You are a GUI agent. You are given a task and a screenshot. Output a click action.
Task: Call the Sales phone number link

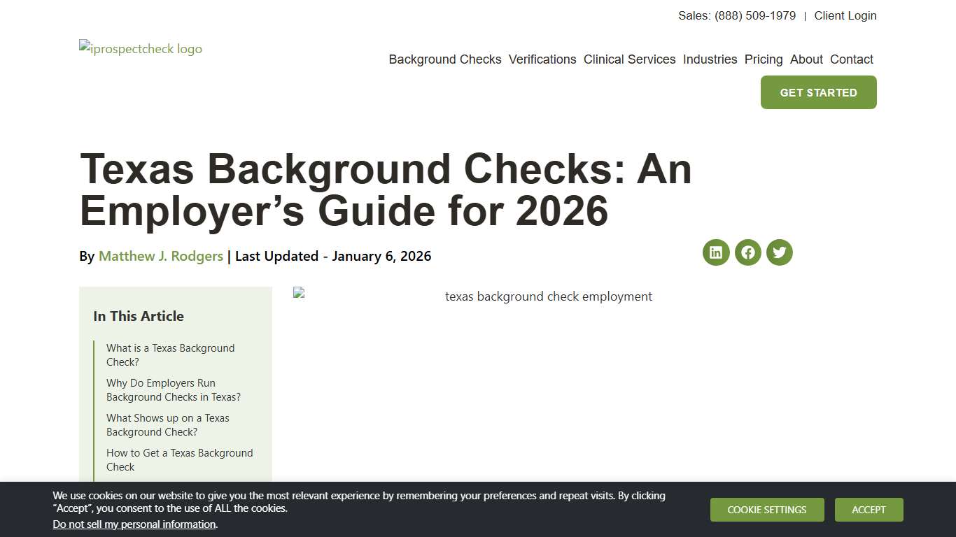[x=754, y=15]
